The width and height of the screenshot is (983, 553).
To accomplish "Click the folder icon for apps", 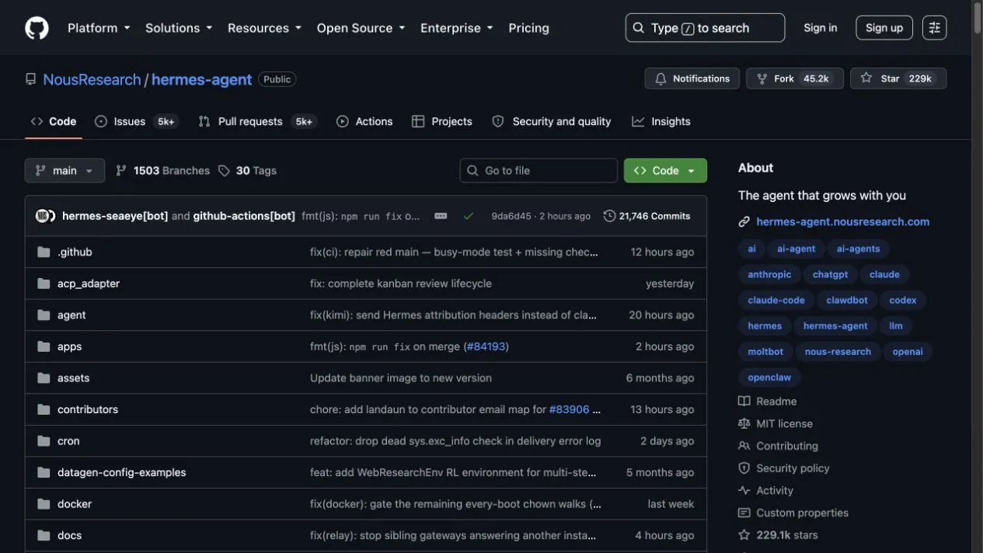I will (x=44, y=346).
